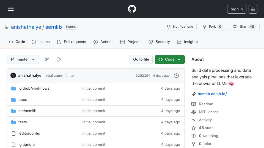
Task: Go to the GitHub homepage logo
Action: coord(132,9)
